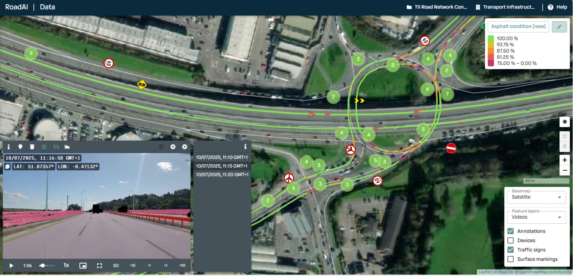
Task: Click the 100.00 % green legend swatch
Action: pos(491,38)
